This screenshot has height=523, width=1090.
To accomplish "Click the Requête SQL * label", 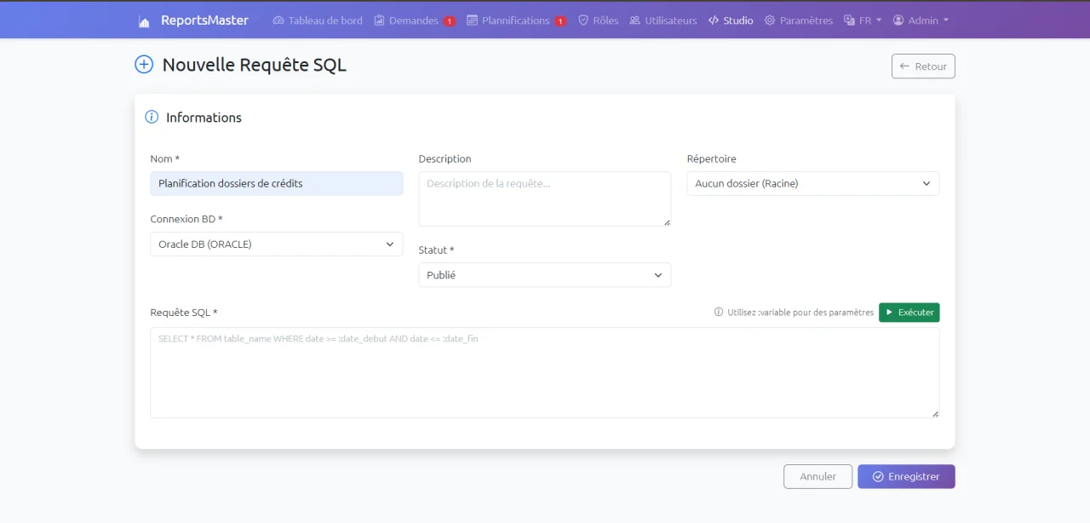I will coord(184,313).
